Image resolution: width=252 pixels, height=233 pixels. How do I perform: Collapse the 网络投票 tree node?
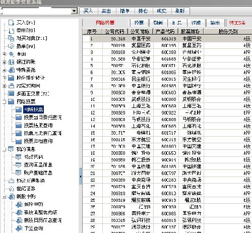click(x=5, y=101)
